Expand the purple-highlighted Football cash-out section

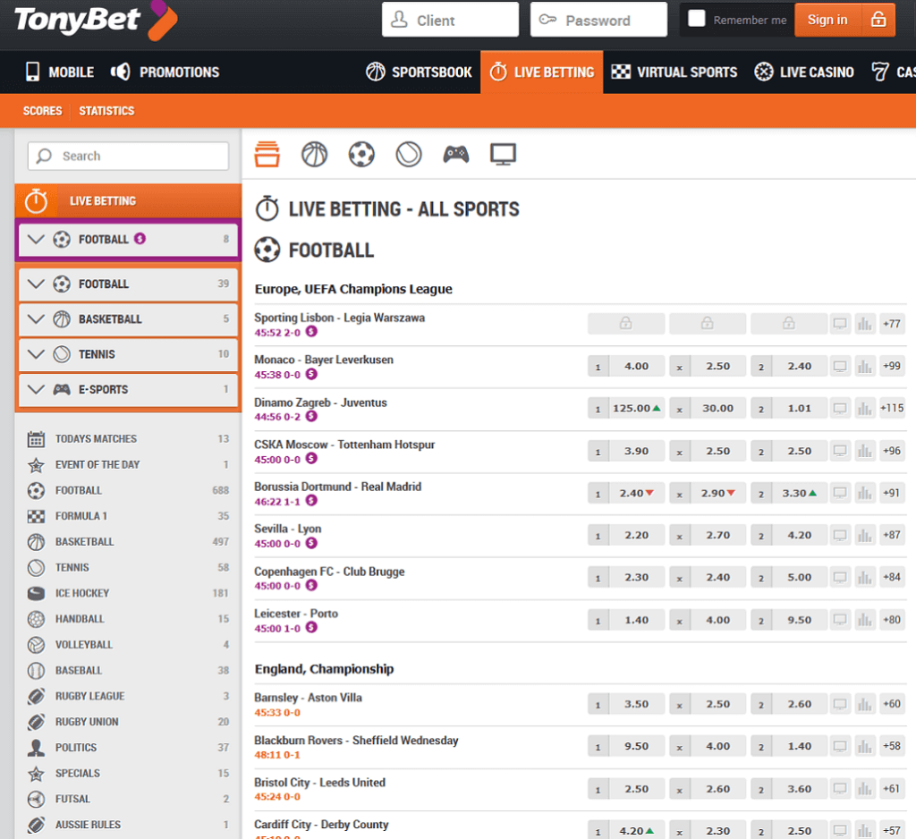point(128,239)
